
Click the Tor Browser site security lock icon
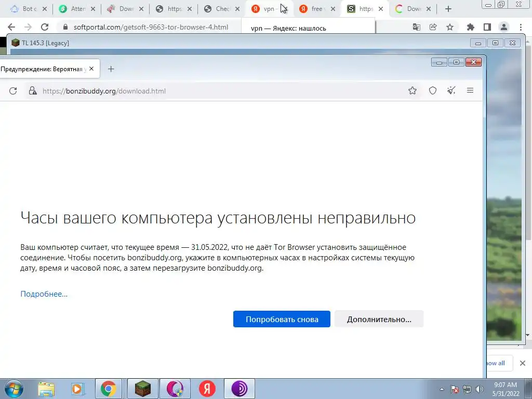tap(33, 90)
